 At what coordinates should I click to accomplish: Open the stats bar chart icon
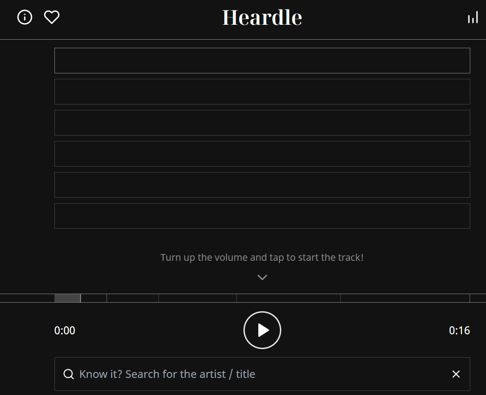(x=473, y=18)
